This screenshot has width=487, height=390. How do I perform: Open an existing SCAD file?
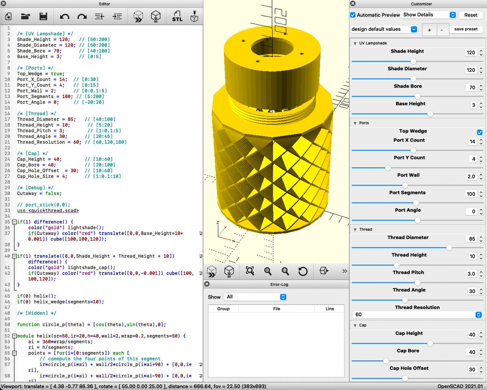click(x=26, y=16)
